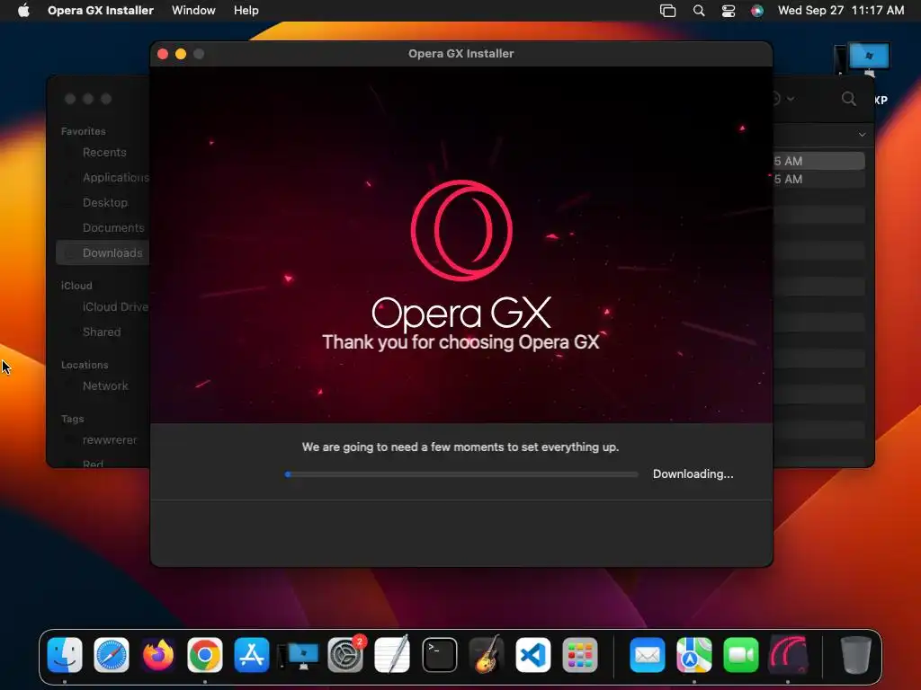Open the Window menu

[x=193, y=10]
